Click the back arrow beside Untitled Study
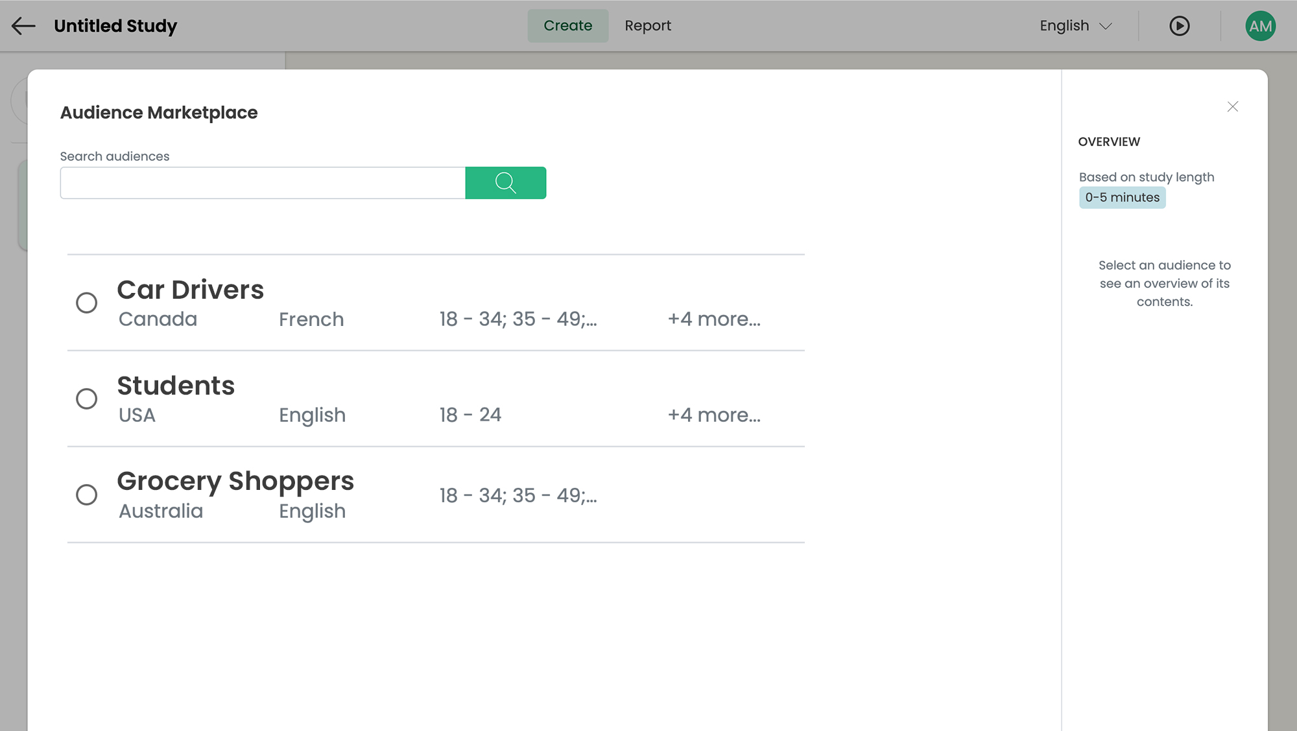Viewport: 1297px width, 731px height. [23, 26]
